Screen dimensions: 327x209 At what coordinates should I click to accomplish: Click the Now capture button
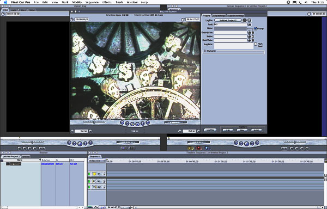(x=242, y=130)
